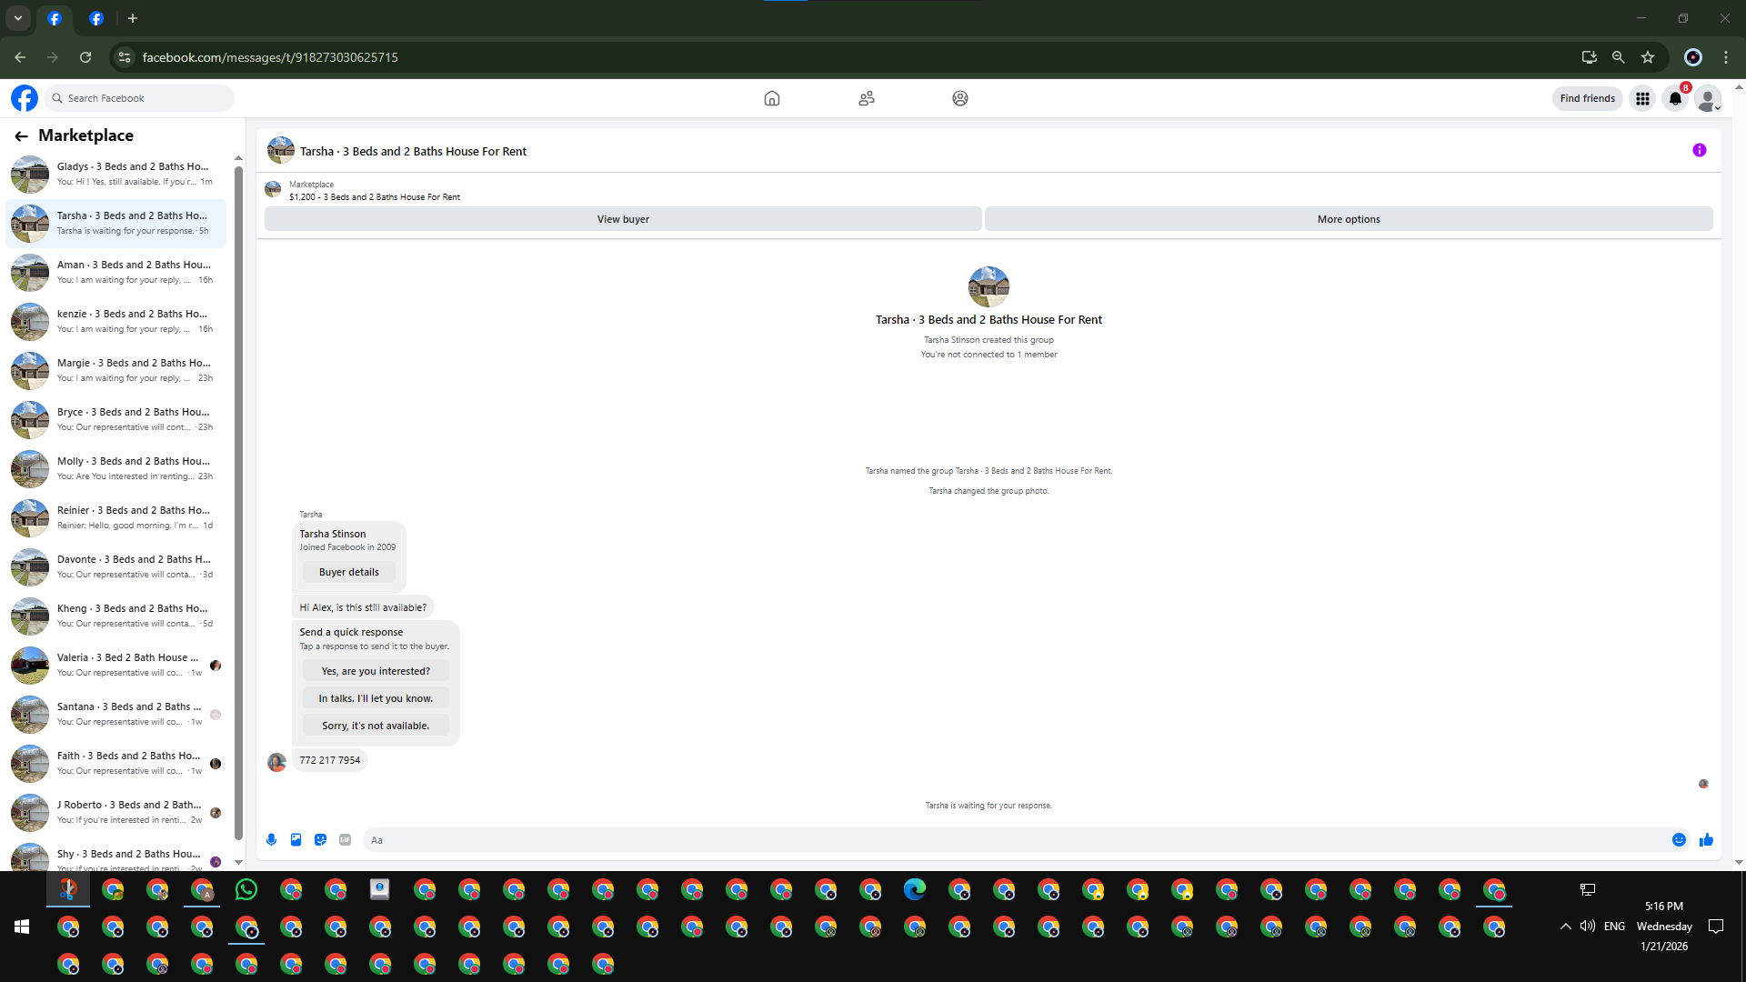
Task: Click the Buyer details button
Action: coord(348,572)
